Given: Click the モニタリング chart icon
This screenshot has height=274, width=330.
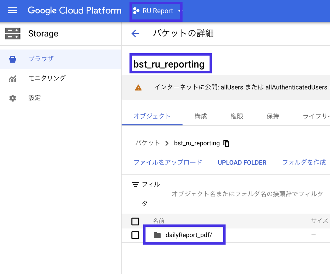Looking at the screenshot, I should pyautogui.click(x=13, y=79).
